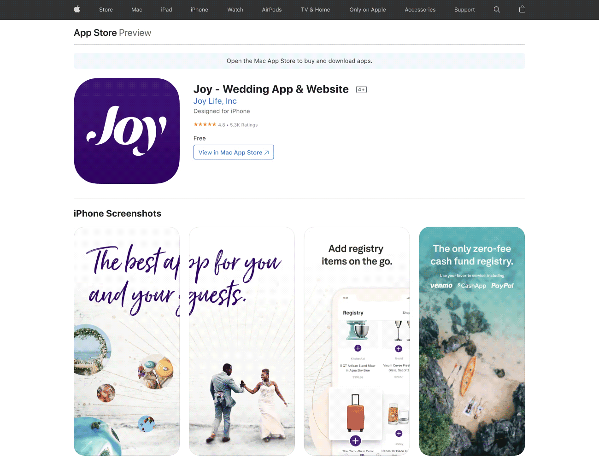Click the orange star rating
Image resolution: width=599 pixels, height=470 pixels.
[x=205, y=124]
